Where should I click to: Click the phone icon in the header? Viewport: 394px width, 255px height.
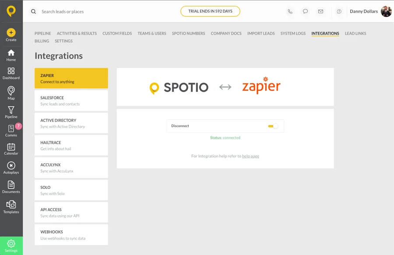click(290, 11)
